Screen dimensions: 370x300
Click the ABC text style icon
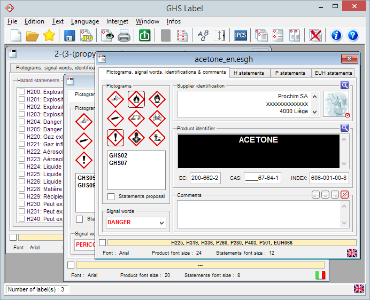point(203,36)
